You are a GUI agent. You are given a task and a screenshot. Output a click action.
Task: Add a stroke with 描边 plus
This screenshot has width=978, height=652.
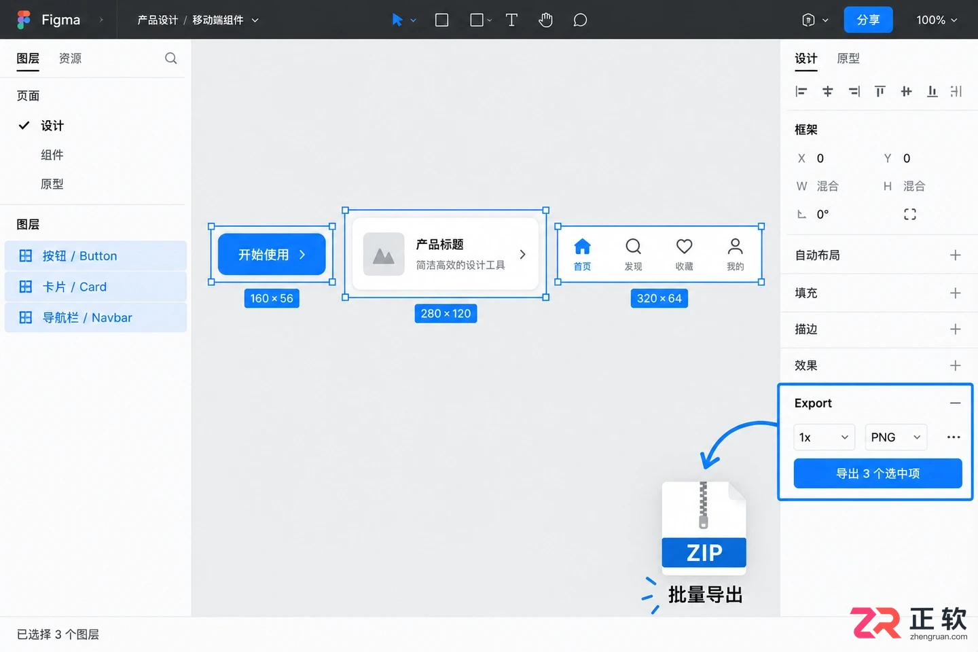[955, 329]
